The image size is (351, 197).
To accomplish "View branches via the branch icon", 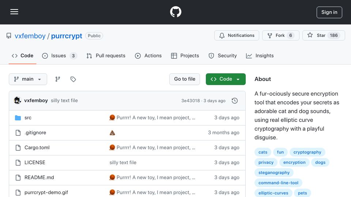I will [x=58, y=79].
